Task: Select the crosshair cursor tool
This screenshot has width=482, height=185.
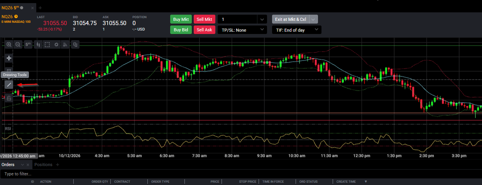Action: 9,58
